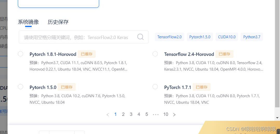Go to the previous page arrow
This screenshot has height=134, width=280.
(108, 115)
